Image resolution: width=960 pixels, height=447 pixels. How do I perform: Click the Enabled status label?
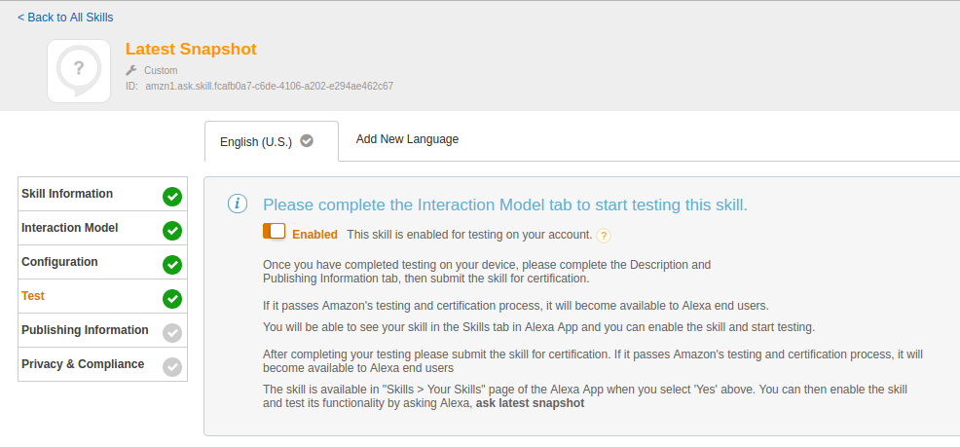314,235
